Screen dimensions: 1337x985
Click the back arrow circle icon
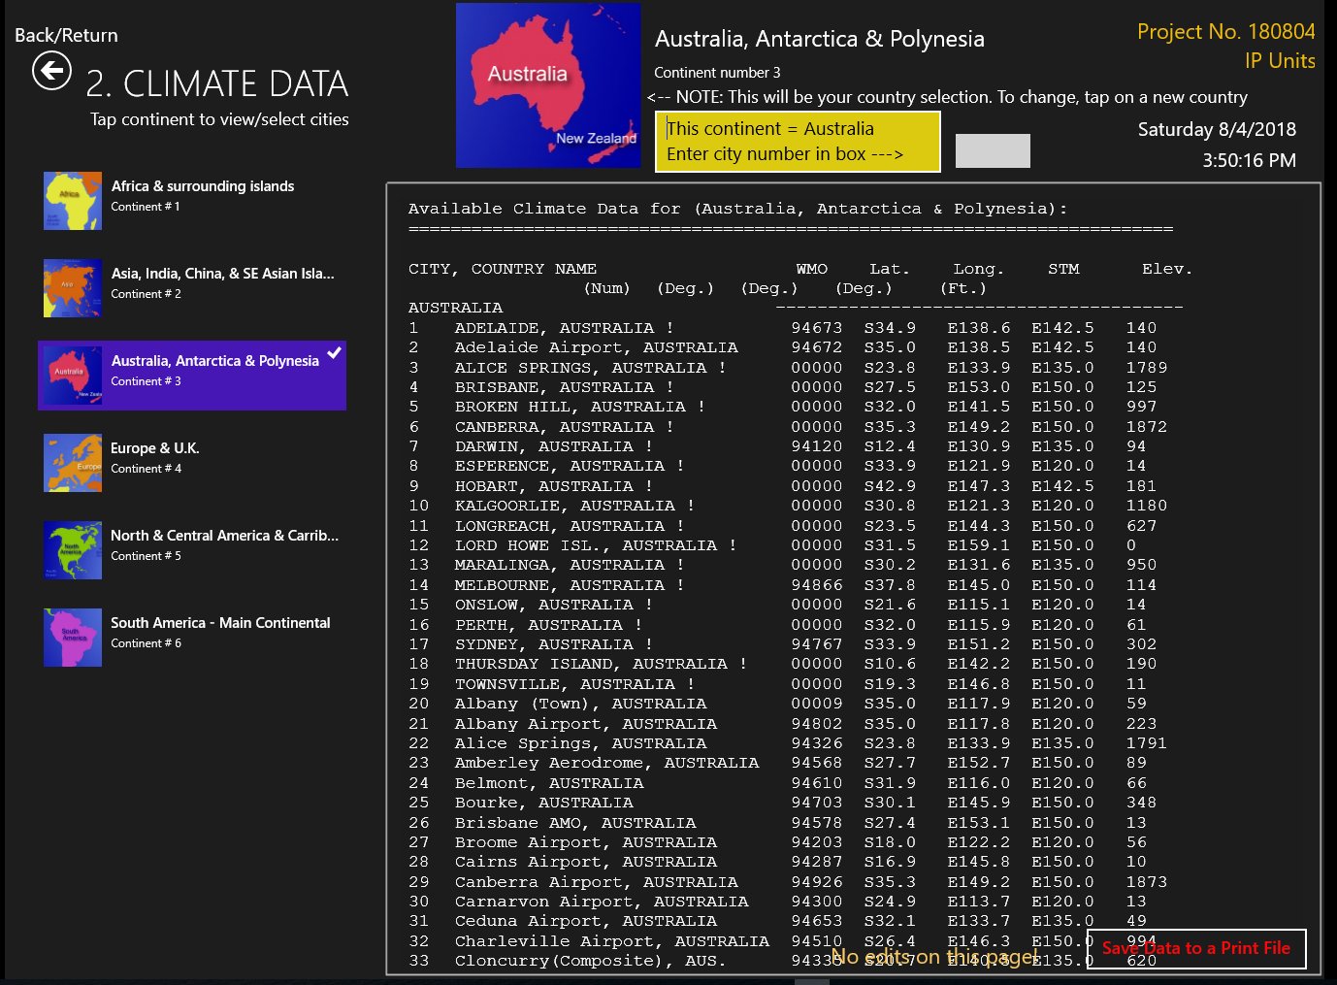[51, 71]
